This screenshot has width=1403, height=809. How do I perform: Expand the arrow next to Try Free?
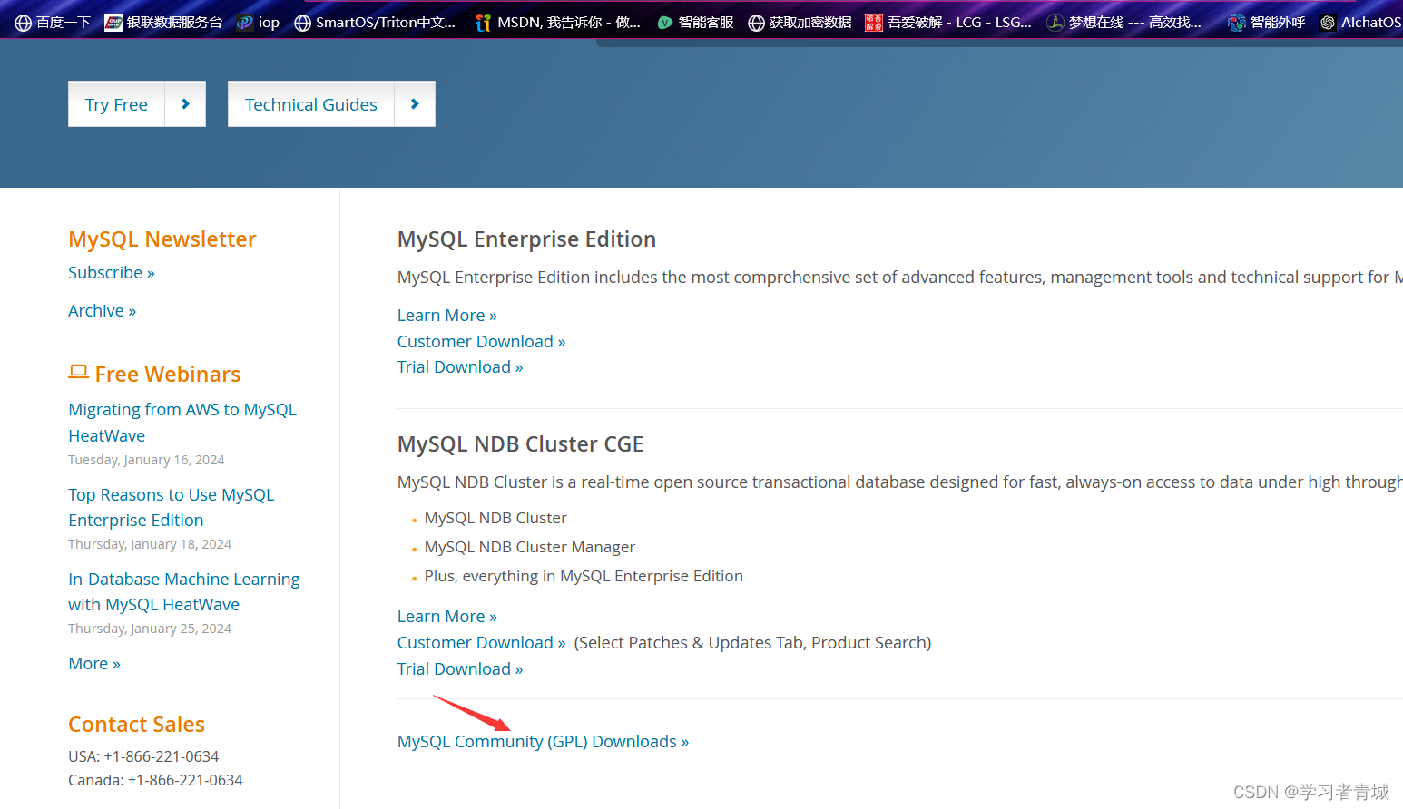coord(184,103)
